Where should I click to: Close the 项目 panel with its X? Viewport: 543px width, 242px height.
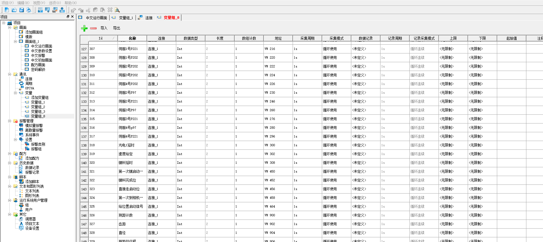[72, 17]
